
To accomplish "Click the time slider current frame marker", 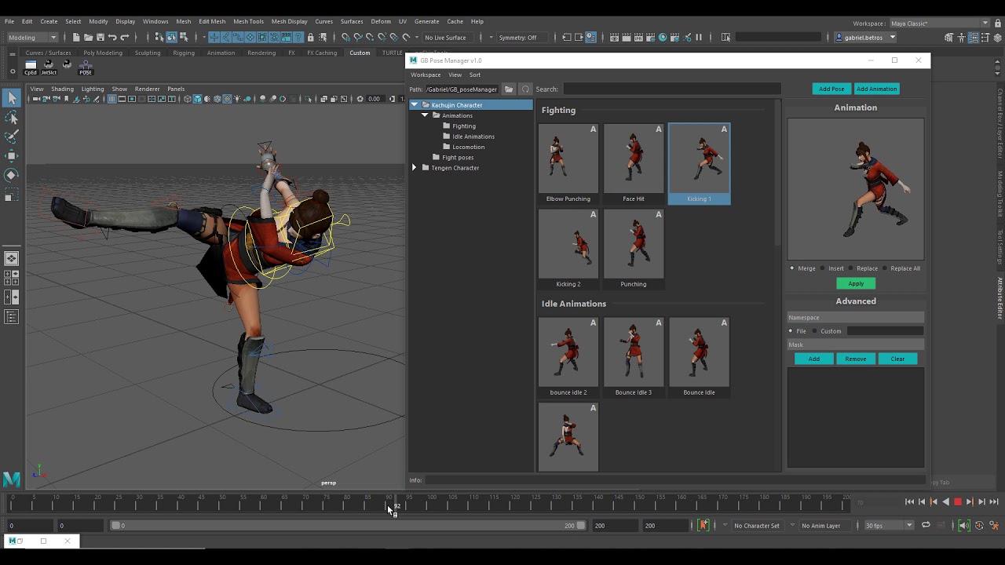I will pos(396,504).
